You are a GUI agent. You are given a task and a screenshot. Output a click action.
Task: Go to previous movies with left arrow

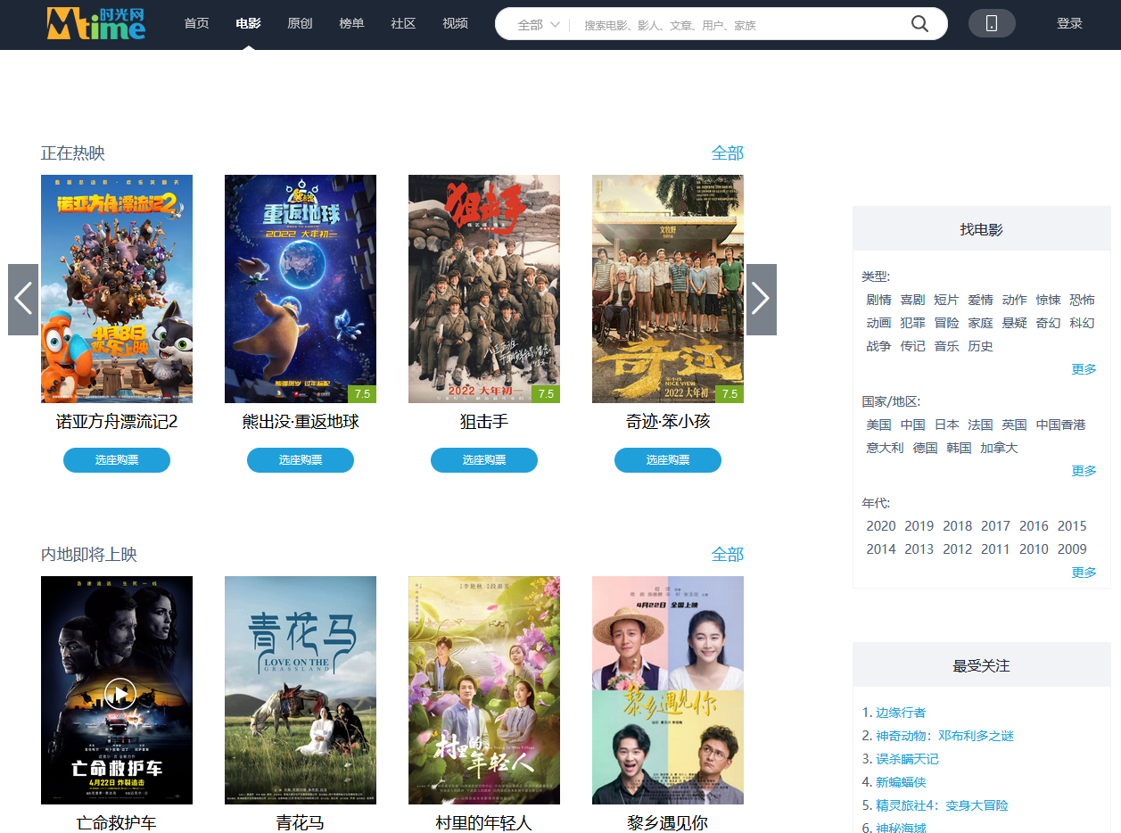click(23, 300)
